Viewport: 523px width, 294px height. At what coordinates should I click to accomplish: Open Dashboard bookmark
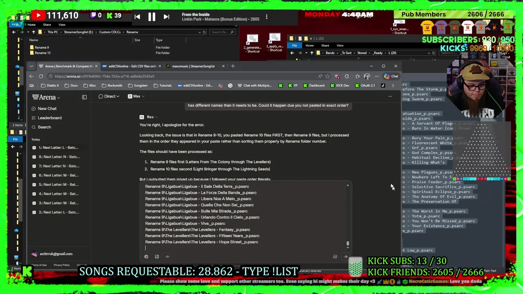[313, 86]
